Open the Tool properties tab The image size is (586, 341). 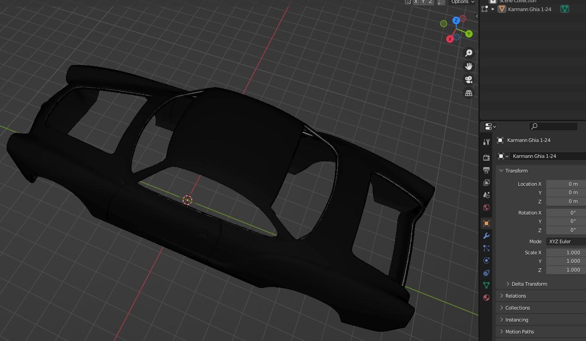pos(486,142)
